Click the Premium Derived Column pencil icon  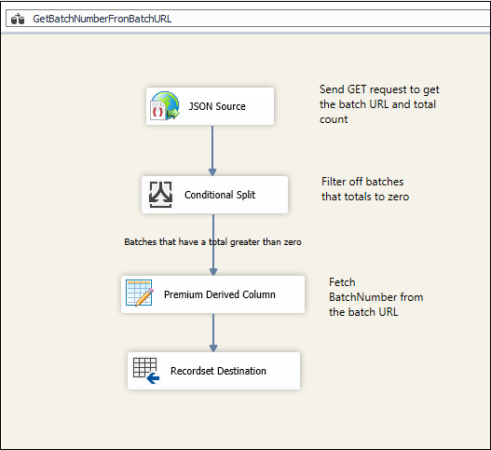pyautogui.click(x=140, y=293)
